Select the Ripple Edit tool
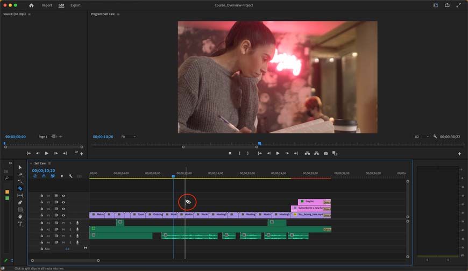The width and height of the screenshot is (468, 271). click(x=20, y=181)
